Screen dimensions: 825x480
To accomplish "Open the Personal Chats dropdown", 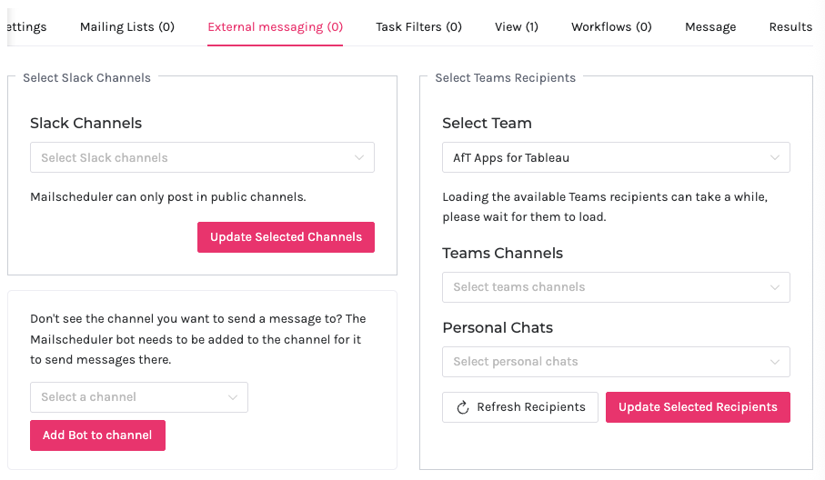I will tap(775, 362).
